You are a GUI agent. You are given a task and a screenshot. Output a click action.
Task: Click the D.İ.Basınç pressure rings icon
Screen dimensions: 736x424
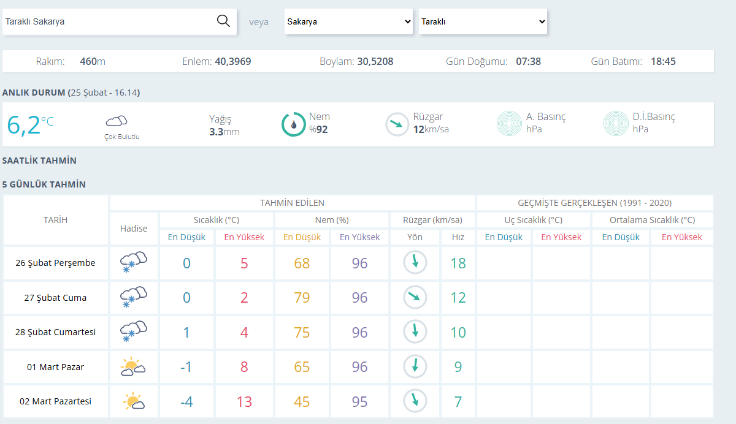616,123
